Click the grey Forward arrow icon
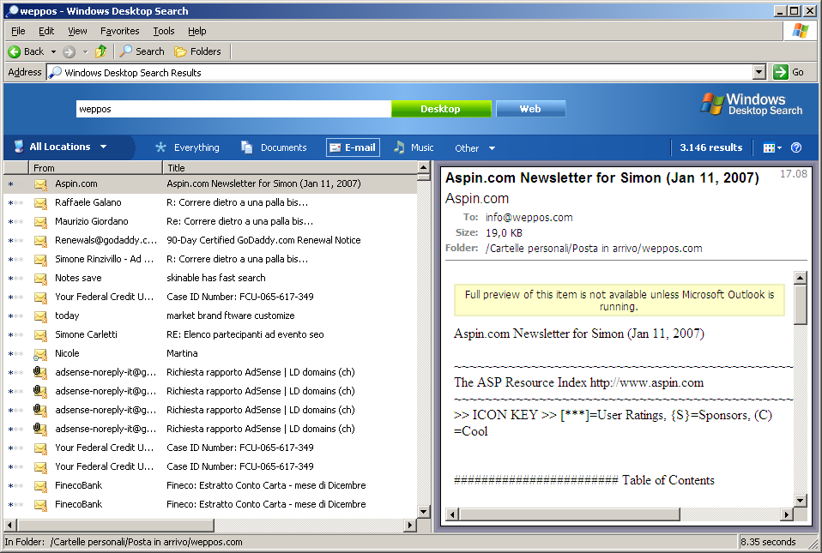Image resolution: width=822 pixels, height=553 pixels. coord(69,51)
